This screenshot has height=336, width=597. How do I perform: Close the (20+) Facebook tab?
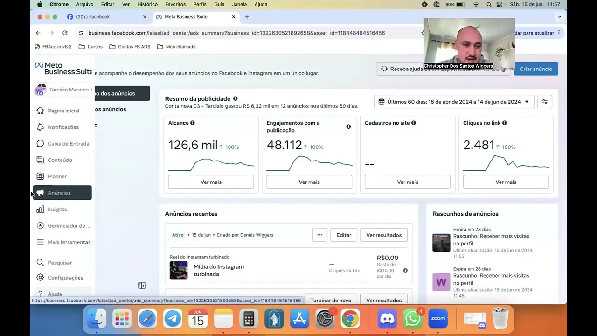tap(145, 17)
